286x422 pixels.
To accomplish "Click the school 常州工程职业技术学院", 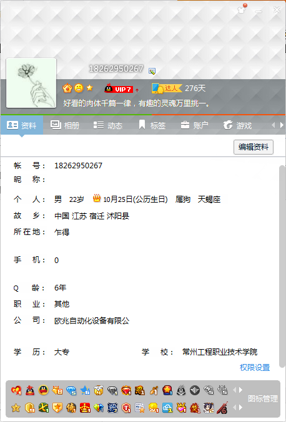I will coord(220,352).
